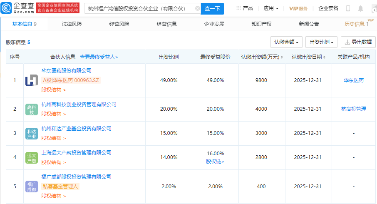This screenshot has width=377, height=204.
Task: Clear the search field with the X icon
Action: pos(197,8)
